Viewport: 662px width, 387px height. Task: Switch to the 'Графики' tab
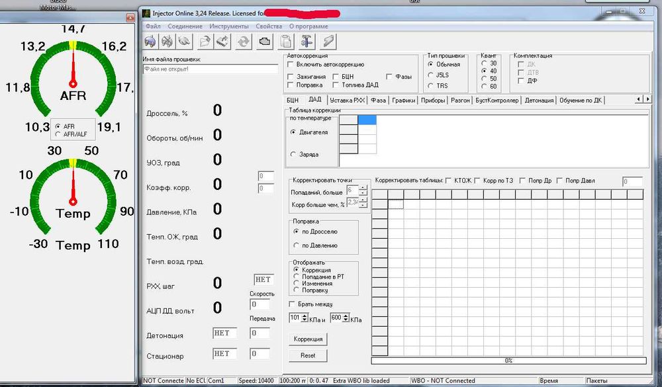(404, 101)
